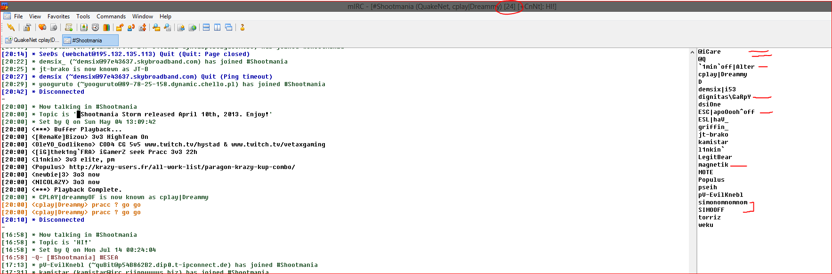Select dignitas\GaRpY in the nick list

click(x=724, y=97)
